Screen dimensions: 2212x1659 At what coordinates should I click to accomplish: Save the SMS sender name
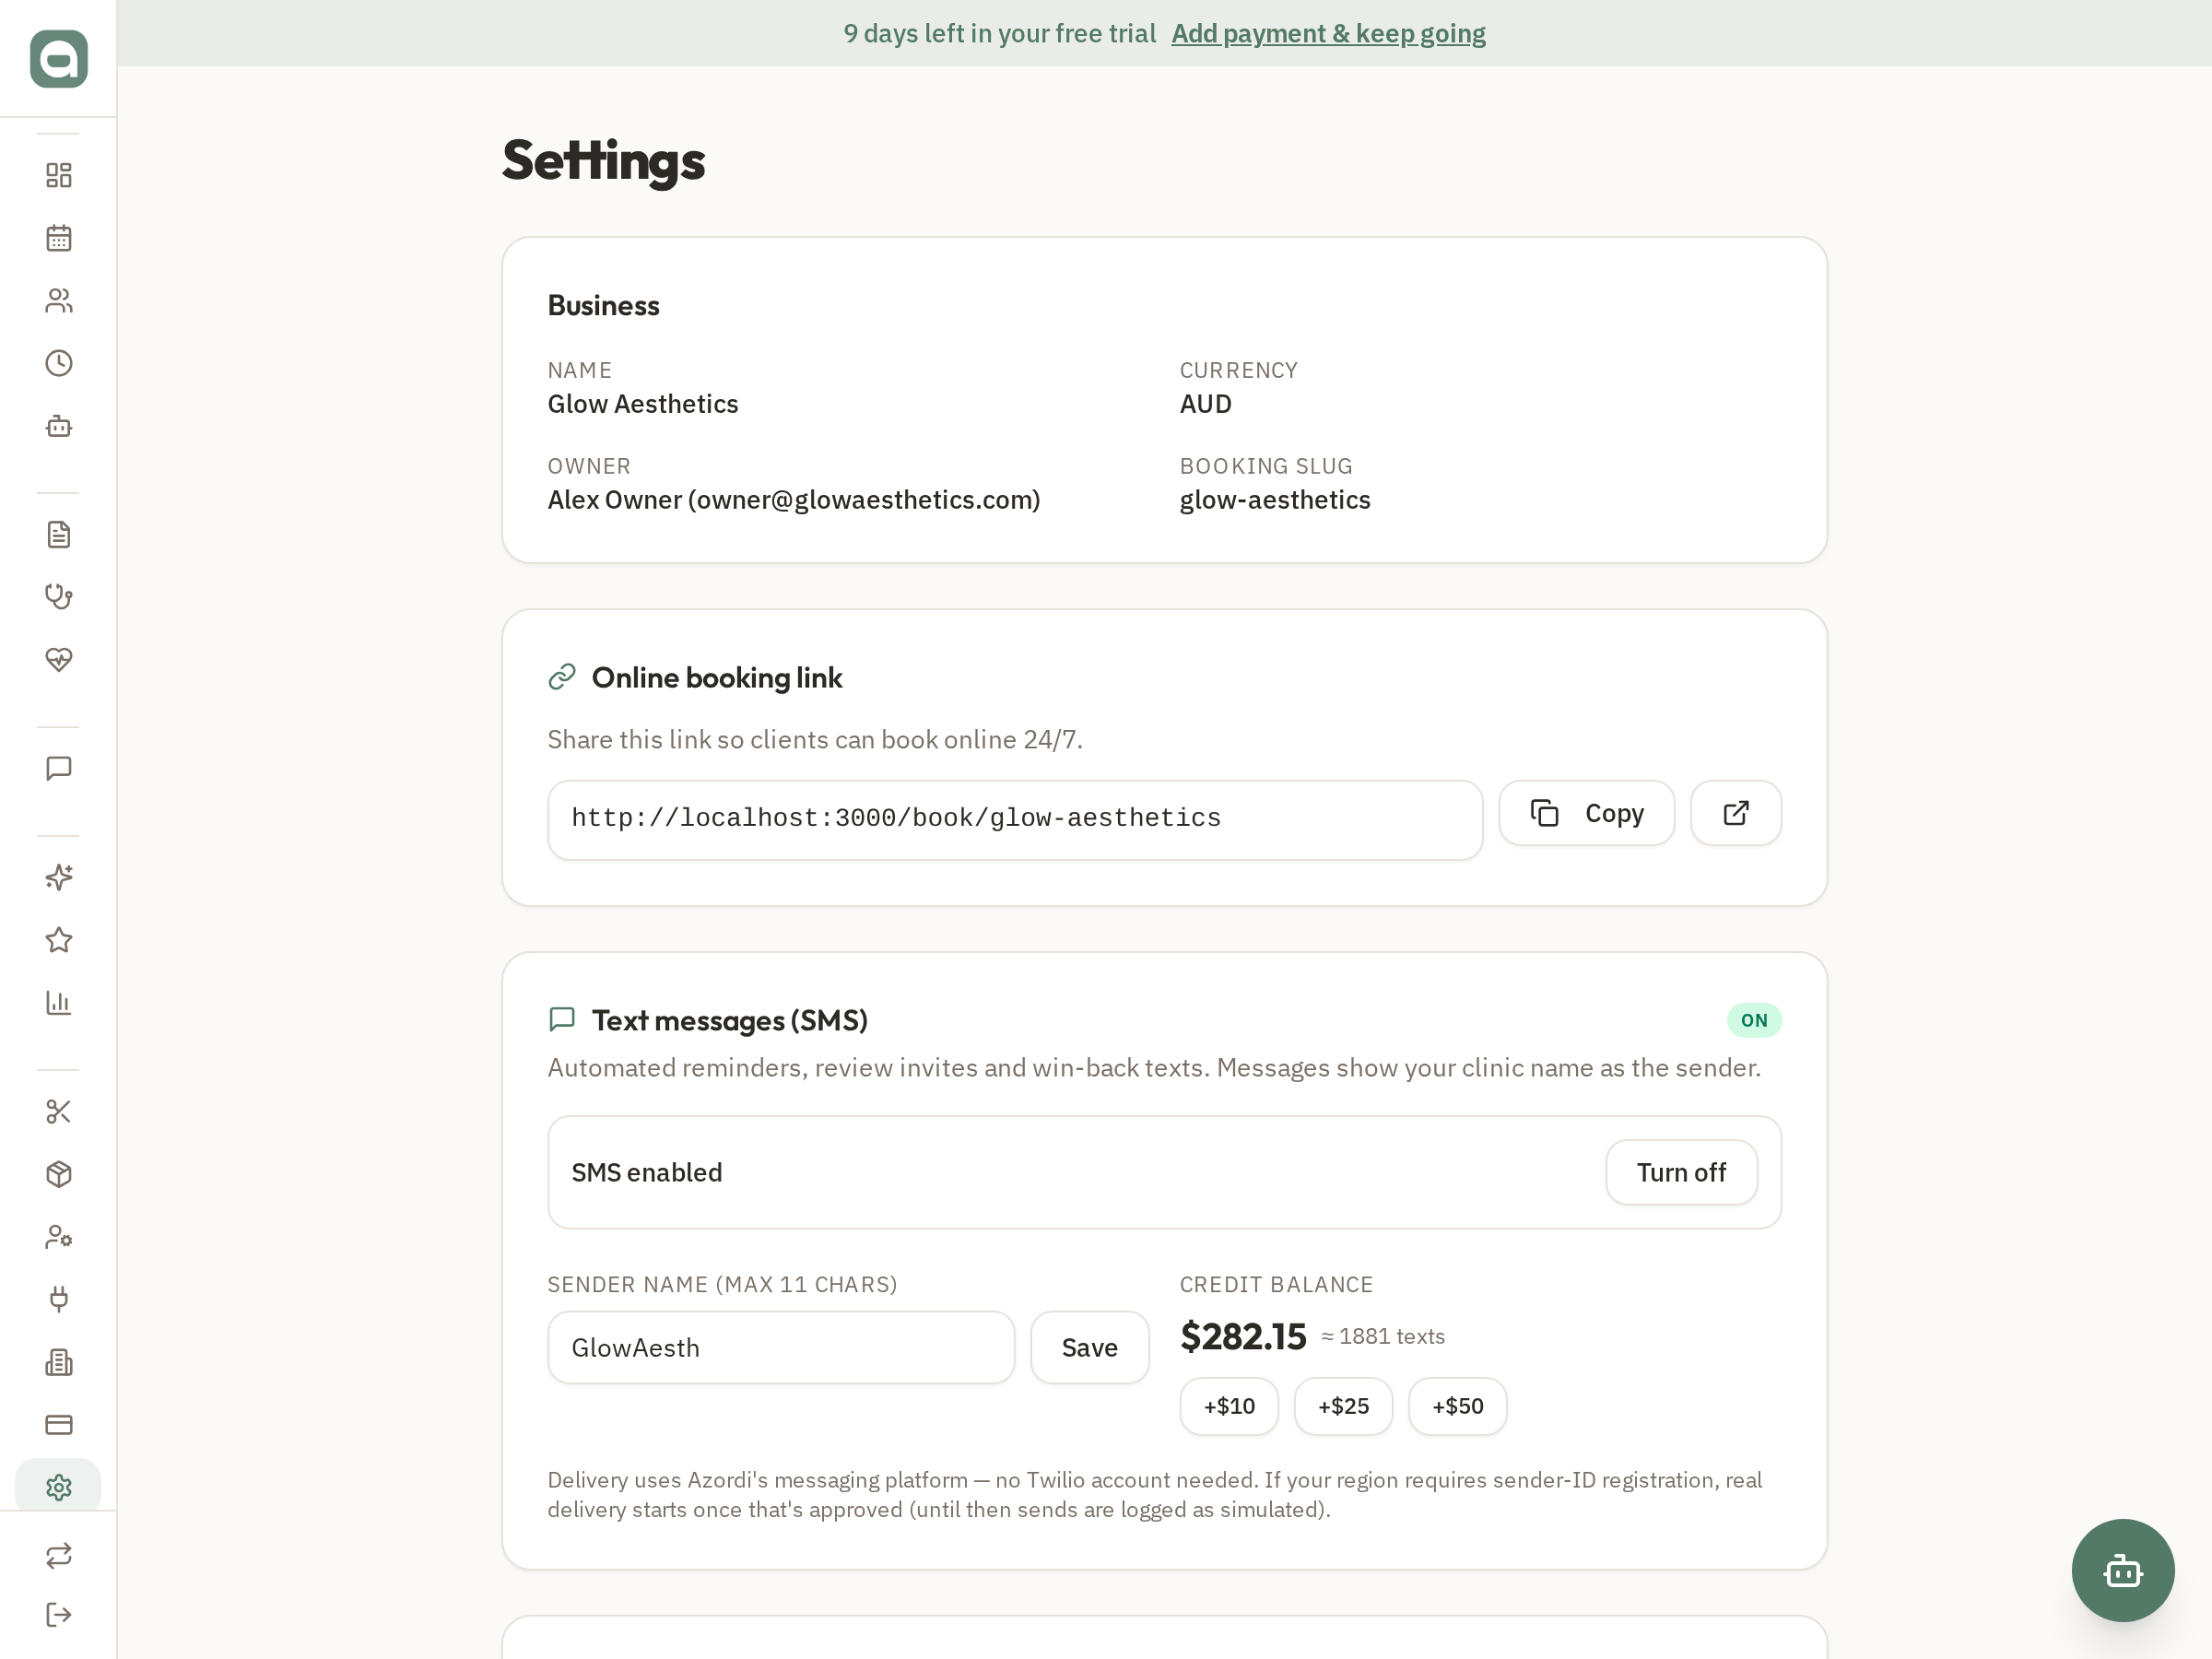tap(1089, 1348)
